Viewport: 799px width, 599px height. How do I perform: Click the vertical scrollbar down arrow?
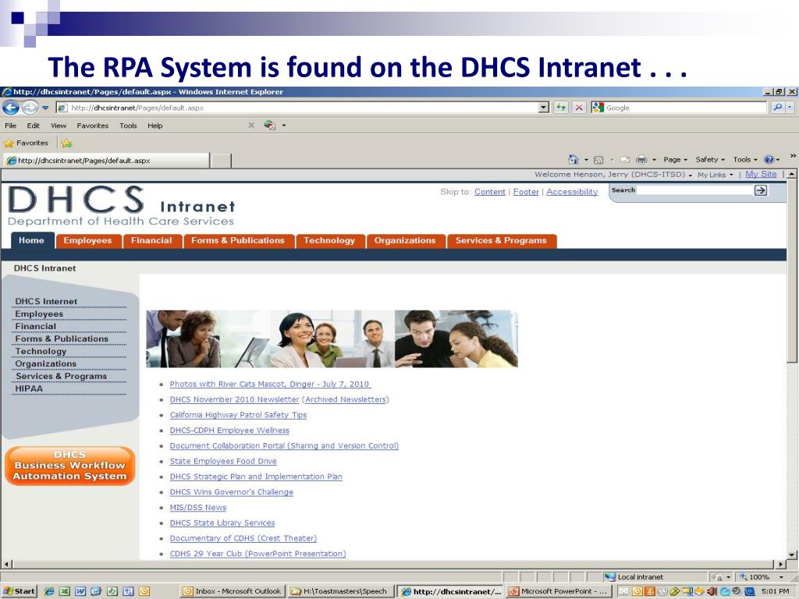click(792, 555)
